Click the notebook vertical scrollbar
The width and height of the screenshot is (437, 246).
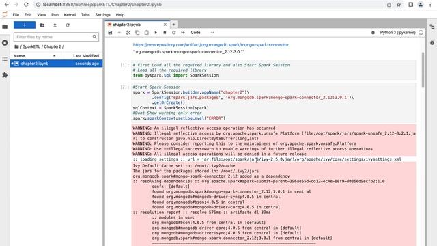(423, 70)
